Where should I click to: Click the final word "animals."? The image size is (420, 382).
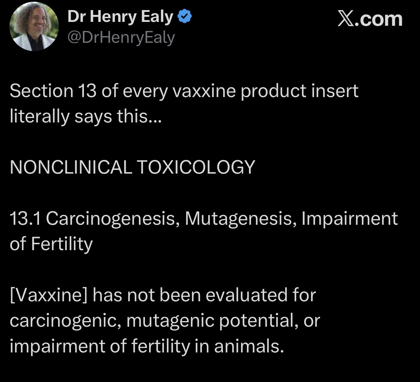click(247, 346)
